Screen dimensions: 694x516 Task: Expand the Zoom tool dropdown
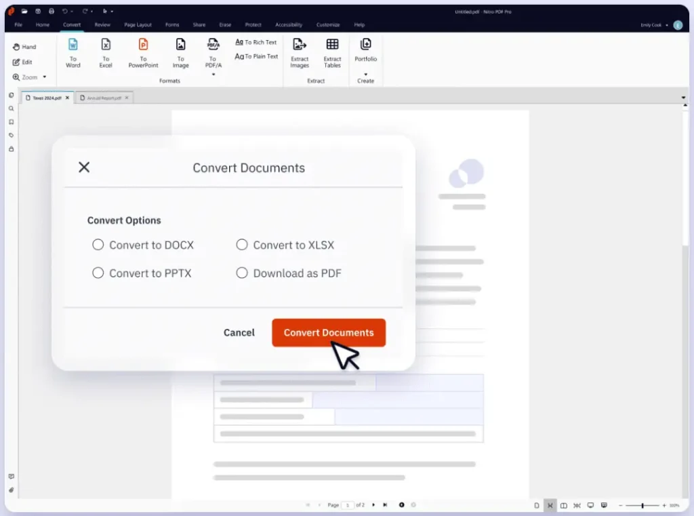(43, 77)
